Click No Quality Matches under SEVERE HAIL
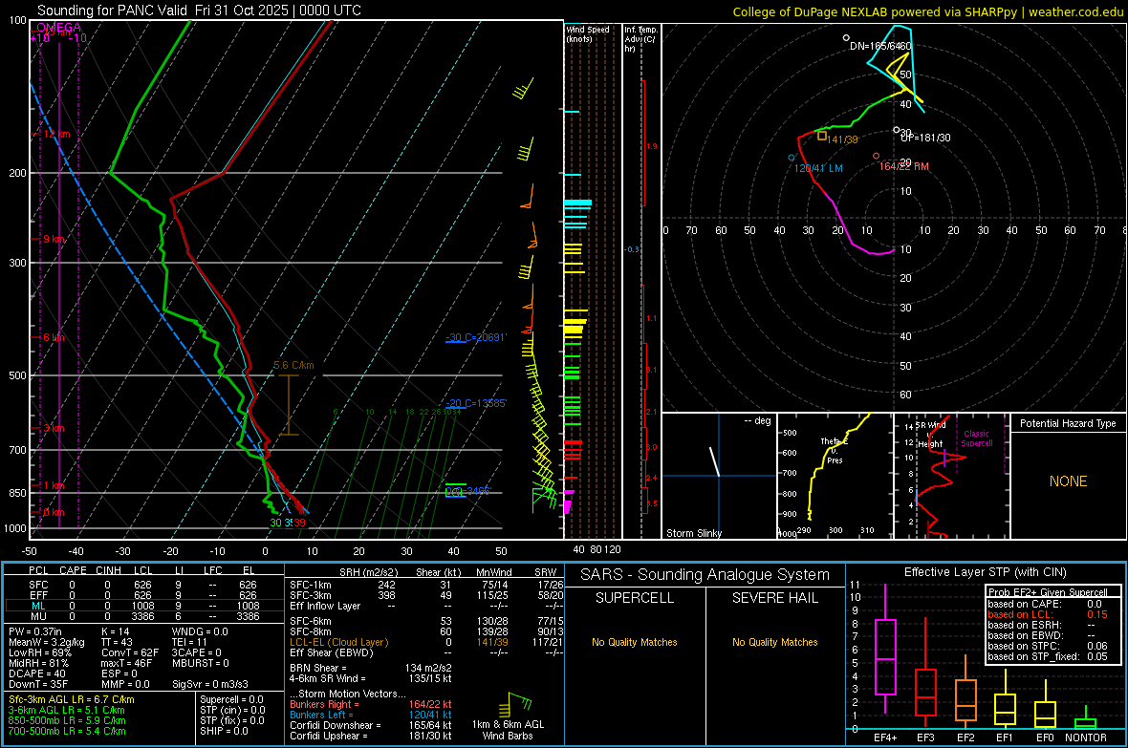The image size is (1128, 748). 774,642
